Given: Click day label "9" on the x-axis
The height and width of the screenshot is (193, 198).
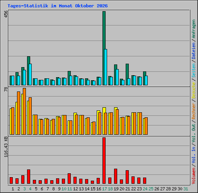Looking at the screenshot, I should point(59,189).
